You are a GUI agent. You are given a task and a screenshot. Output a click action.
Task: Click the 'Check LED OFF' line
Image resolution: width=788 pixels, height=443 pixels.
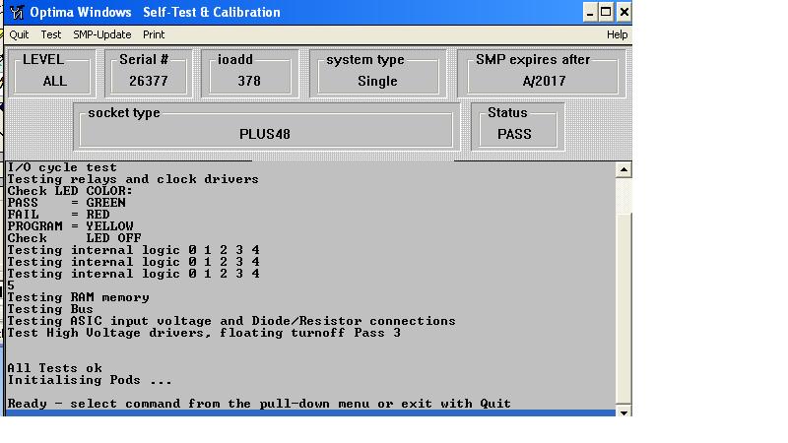[75, 238]
